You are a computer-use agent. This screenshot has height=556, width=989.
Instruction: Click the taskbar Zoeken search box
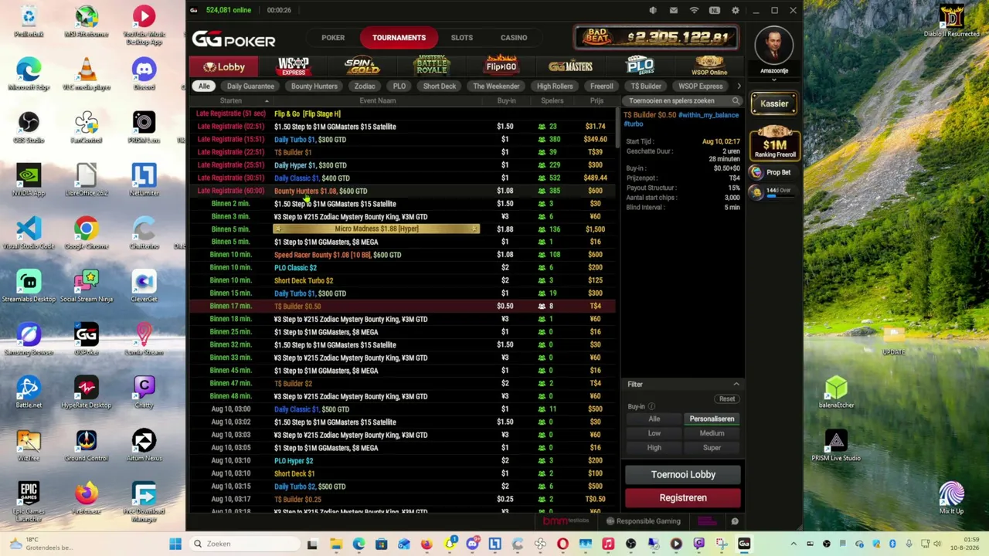coord(245,544)
